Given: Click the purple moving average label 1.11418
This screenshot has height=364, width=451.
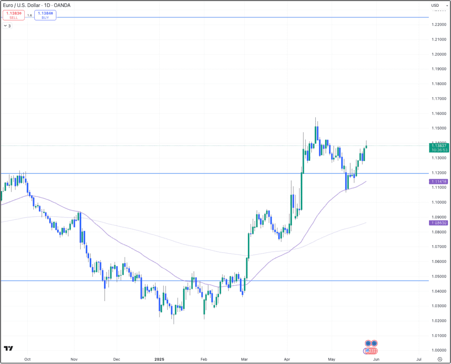Looking at the screenshot, I should [439, 181].
